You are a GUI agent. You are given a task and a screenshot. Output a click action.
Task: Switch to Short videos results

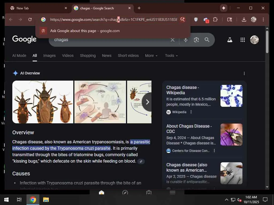(128, 56)
